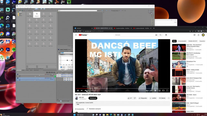The width and height of the screenshot is (207, 116).
Task: Like the MC ISTI video
Action: [x=129, y=98]
